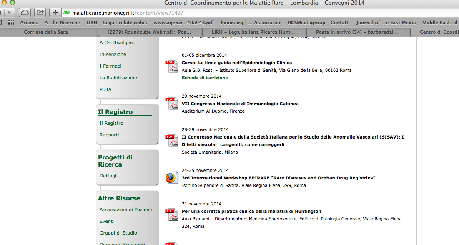Image resolution: width=459 pixels, height=245 pixels.
Task: Click the Rapporti link under Il Registro
Action: tap(109, 135)
